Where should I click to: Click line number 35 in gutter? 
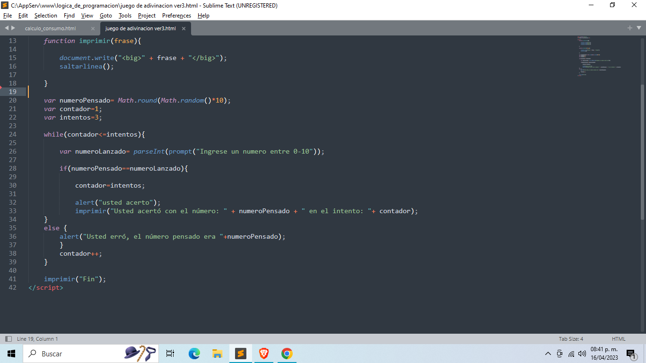12,228
